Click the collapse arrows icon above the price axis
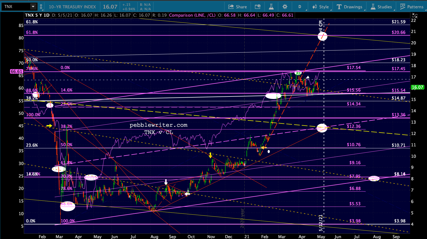Viewport: 427px width, 239px height. 414,16
